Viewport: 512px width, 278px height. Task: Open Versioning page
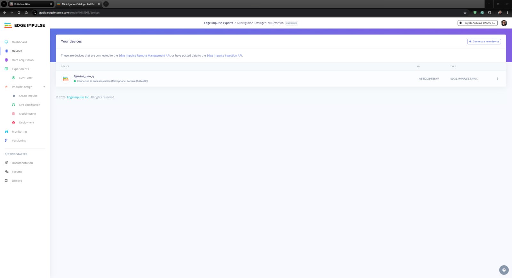pyautogui.click(x=19, y=141)
